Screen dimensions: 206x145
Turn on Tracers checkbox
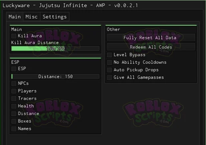pos(14,99)
